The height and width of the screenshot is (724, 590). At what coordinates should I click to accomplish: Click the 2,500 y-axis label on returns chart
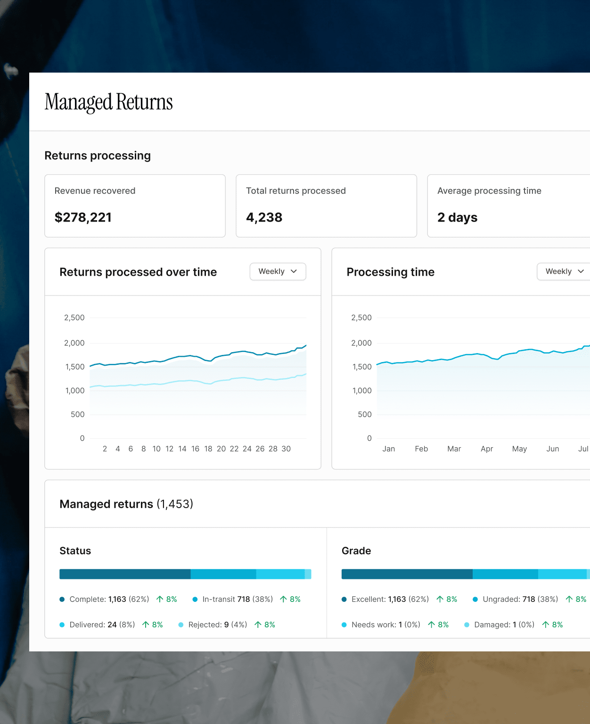tap(74, 318)
